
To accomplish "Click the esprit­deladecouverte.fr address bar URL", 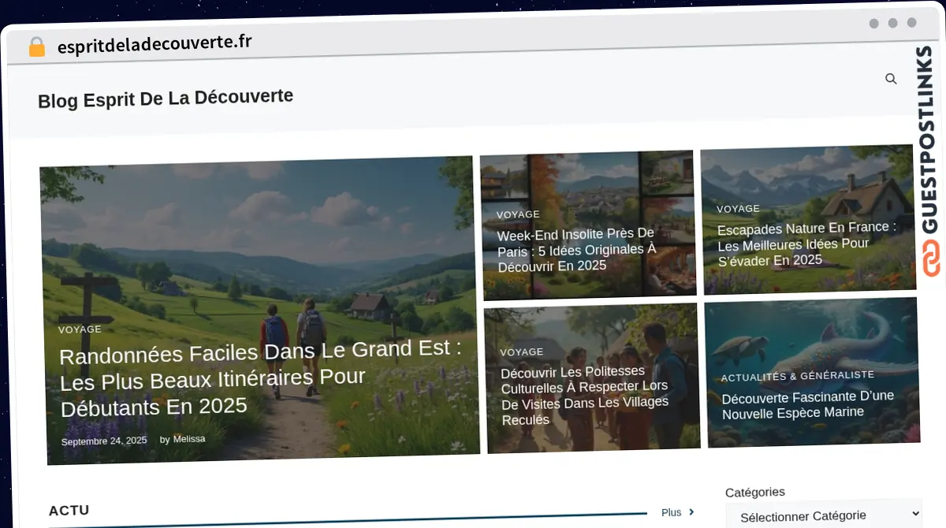I will pos(155,44).
